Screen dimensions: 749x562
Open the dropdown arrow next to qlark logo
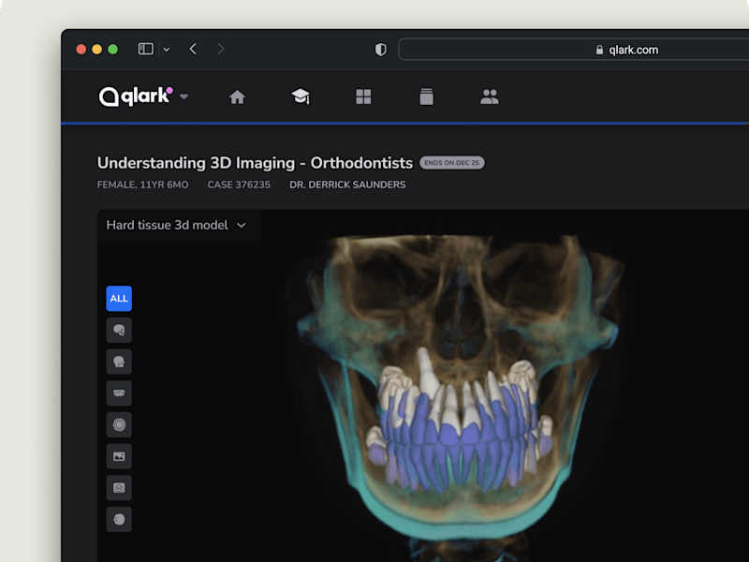point(184,97)
